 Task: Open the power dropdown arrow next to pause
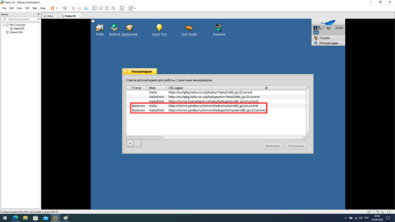(x=57, y=9)
